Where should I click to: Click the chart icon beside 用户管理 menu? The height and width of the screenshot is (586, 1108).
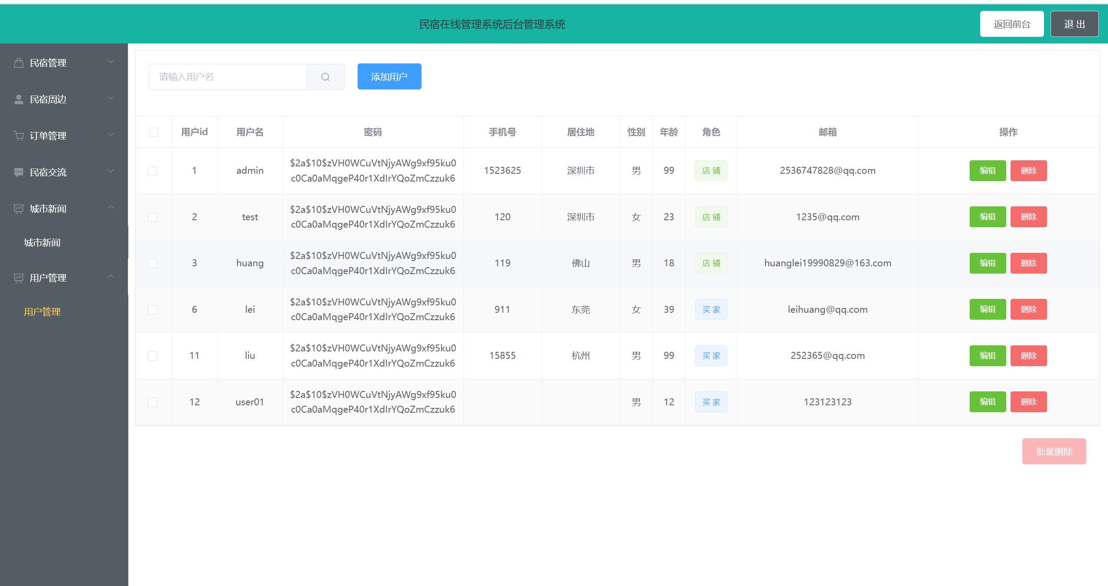(x=19, y=278)
